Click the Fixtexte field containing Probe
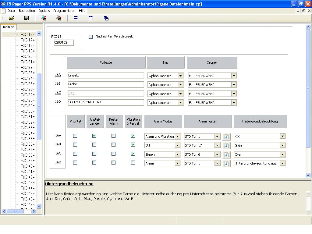 coord(106,84)
